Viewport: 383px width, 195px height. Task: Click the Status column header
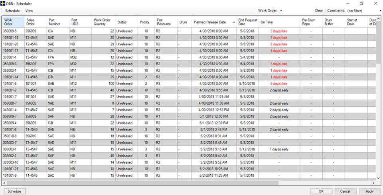point(126,22)
